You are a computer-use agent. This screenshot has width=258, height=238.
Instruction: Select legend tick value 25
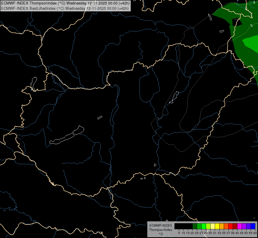pos(197,233)
